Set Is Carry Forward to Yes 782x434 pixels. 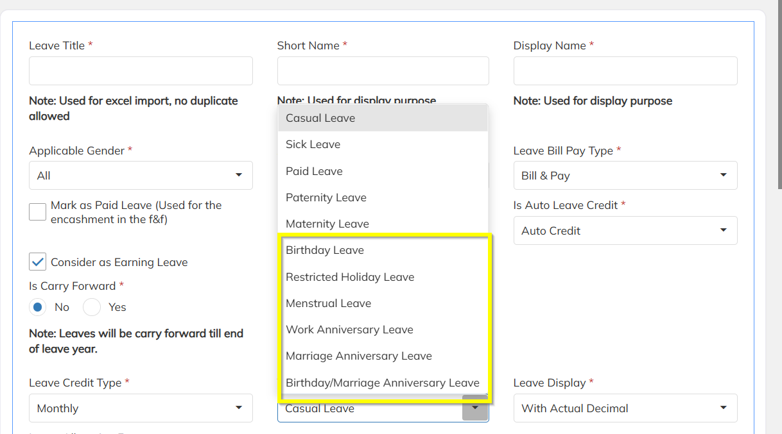pos(92,307)
